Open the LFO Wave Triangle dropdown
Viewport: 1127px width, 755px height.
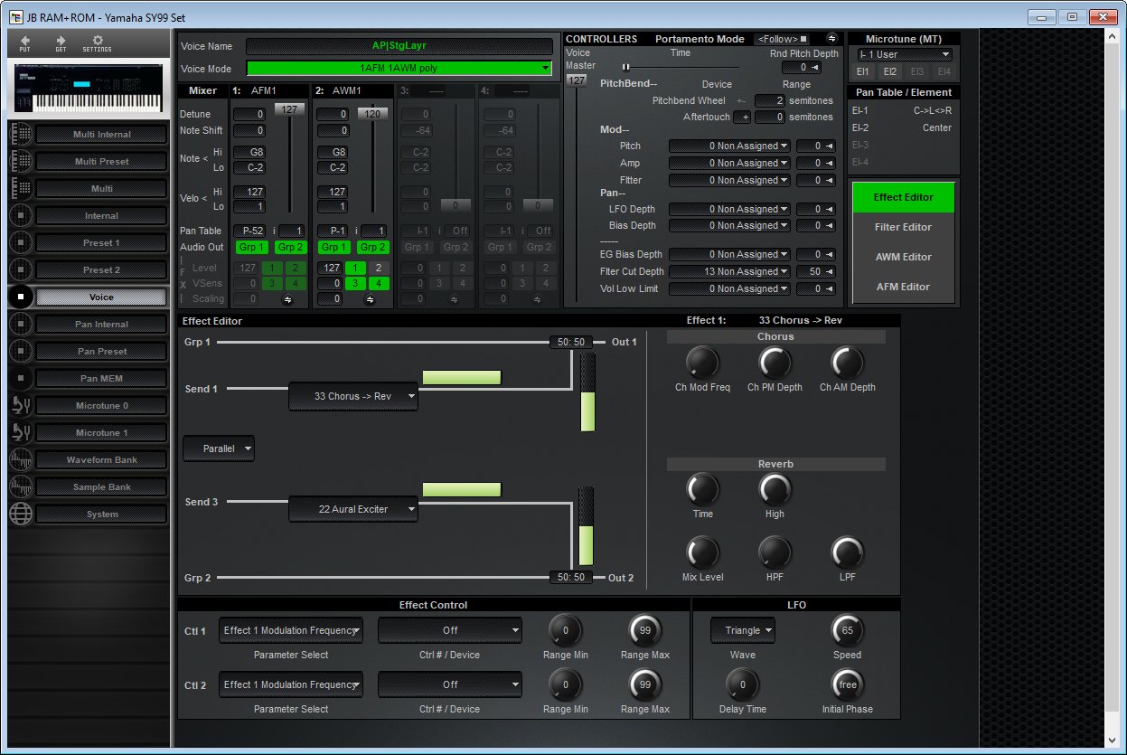click(x=743, y=631)
